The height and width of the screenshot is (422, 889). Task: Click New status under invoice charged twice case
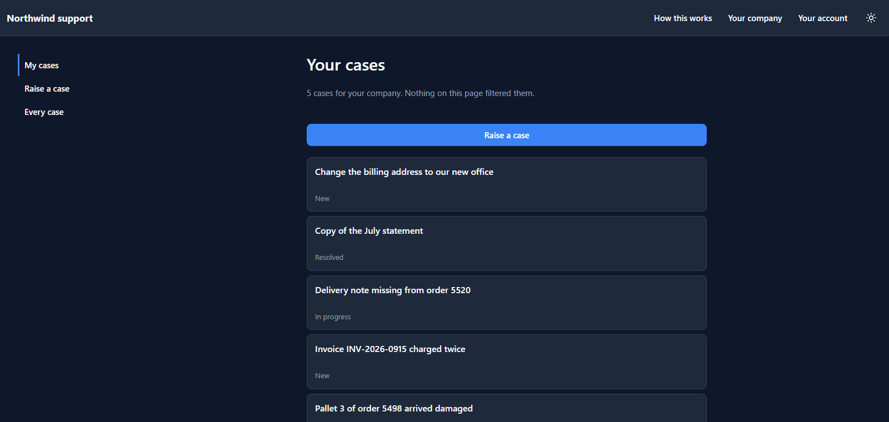pyautogui.click(x=322, y=376)
